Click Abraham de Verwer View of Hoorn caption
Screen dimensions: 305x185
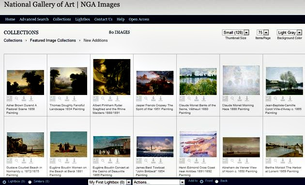tap(240, 170)
